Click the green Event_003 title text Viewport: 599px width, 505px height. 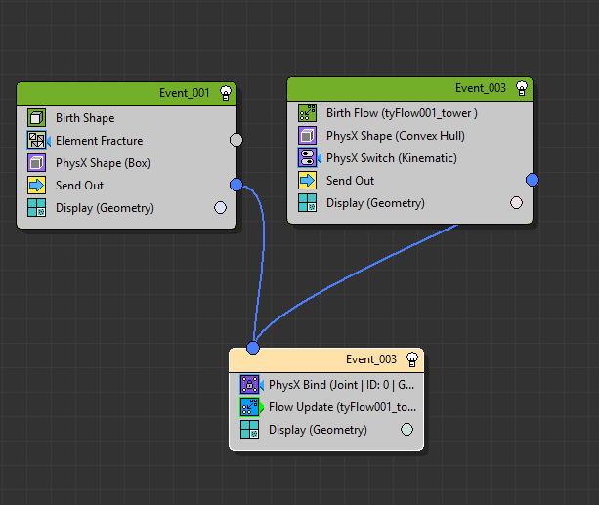(x=481, y=88)
